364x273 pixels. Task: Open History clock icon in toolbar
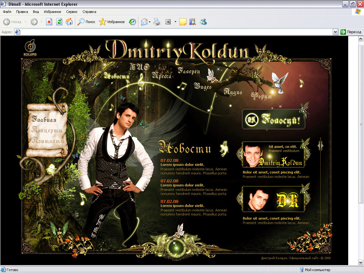click(x=132, y=22)
